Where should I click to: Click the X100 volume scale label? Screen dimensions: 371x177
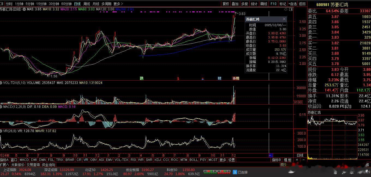[x=298, y=102]
